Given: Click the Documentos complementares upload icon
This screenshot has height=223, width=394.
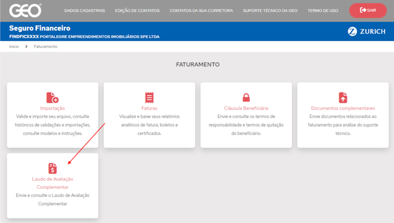Looking at the screenshot, I should [x=343, y=98].
